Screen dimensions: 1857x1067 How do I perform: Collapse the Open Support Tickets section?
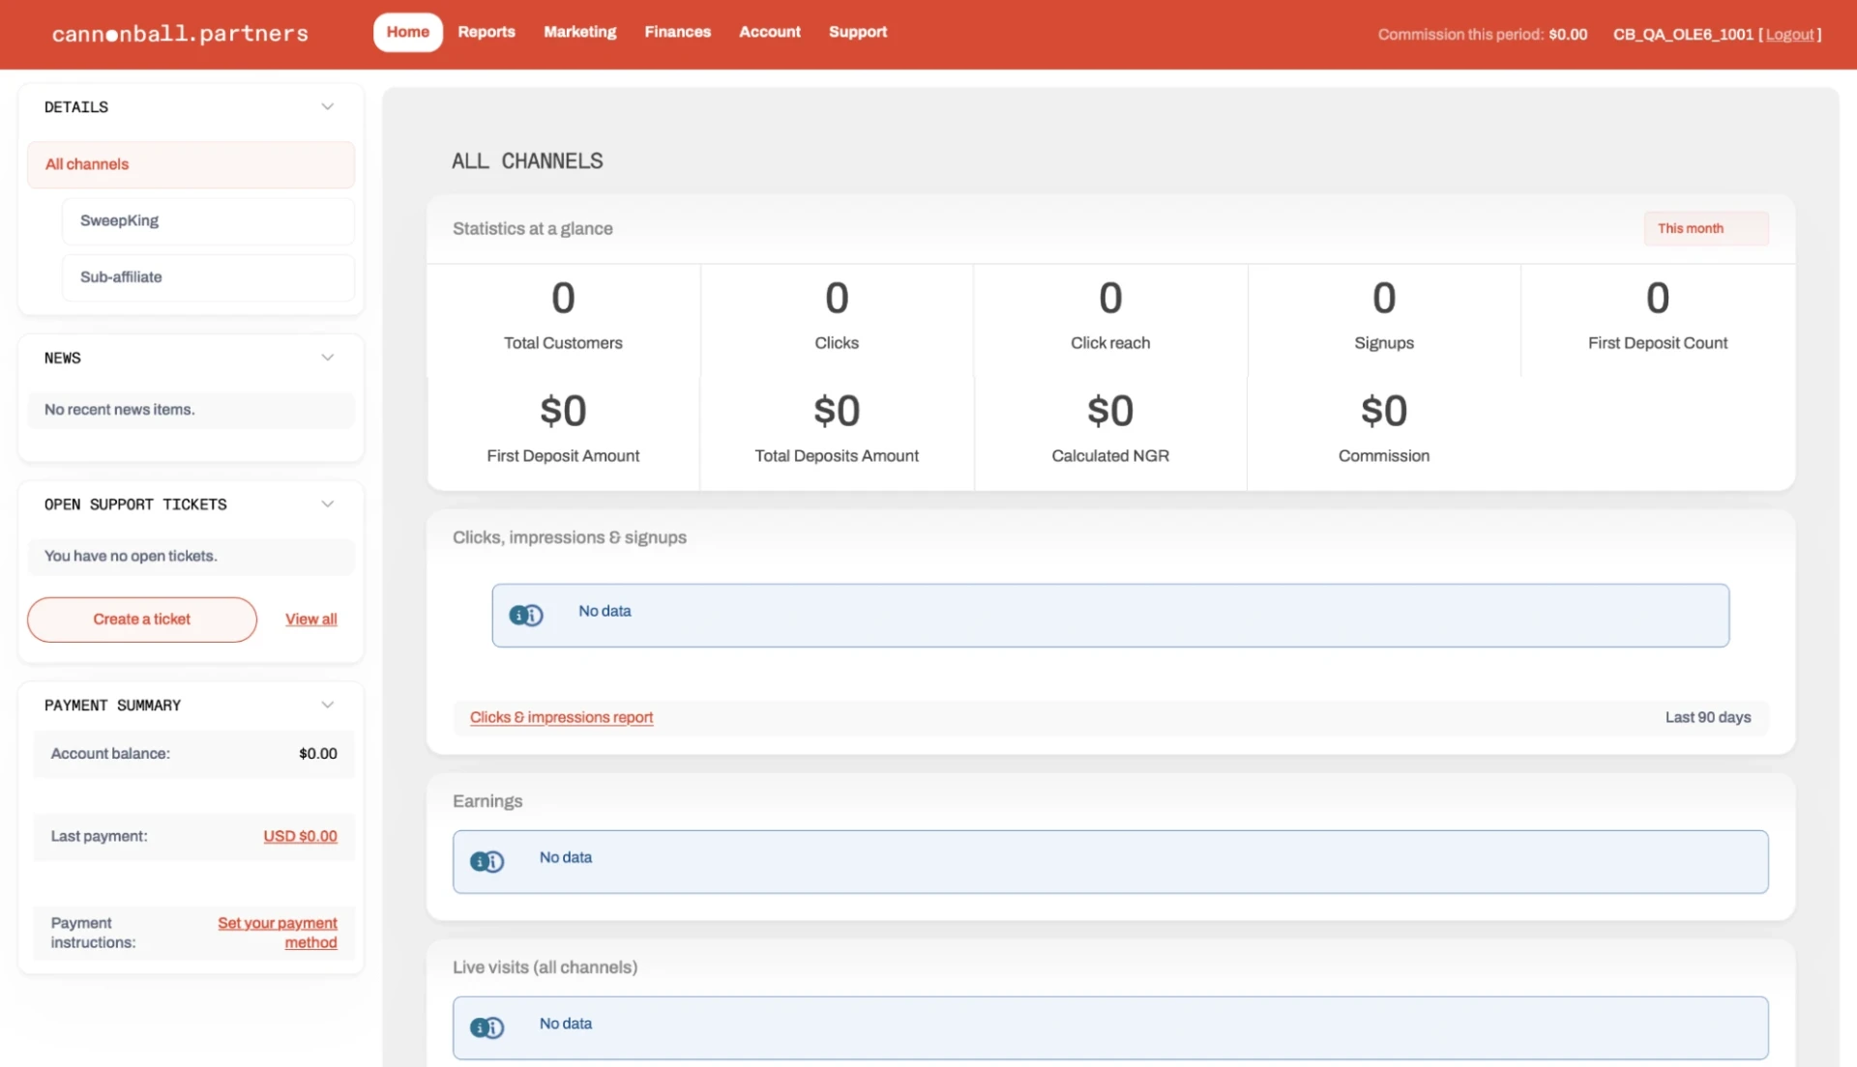coord(327,504)
